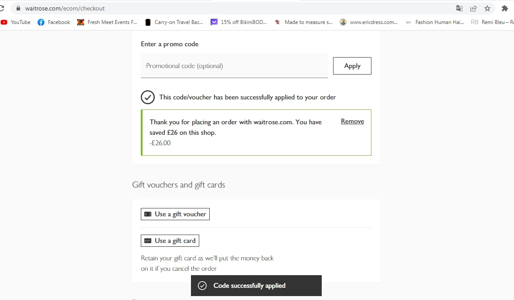Open the Fresh Meet Events bookmark
This screenshot has width=514, height=300.
click(107, 22)
